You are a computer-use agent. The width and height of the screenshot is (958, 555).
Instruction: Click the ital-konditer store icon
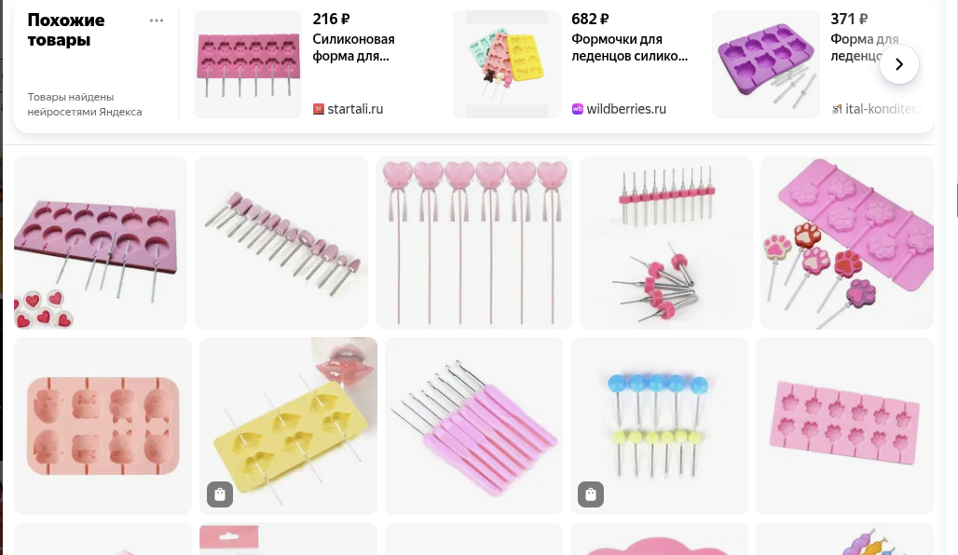(x=837, y=109)
